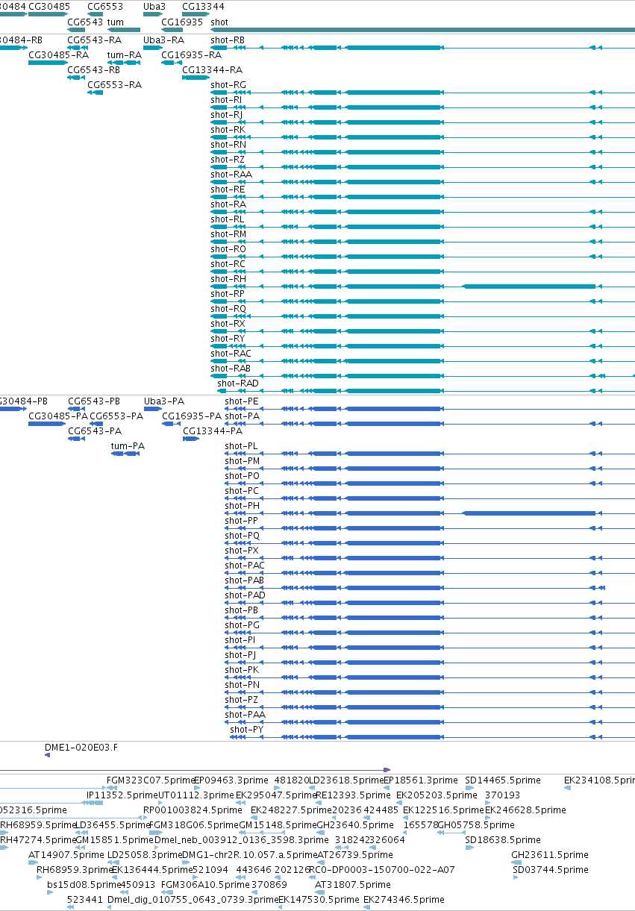Select EST label Dmel_dig_010755_0643_0739.3prime
The image size is (635, 911).
(193, 900)
